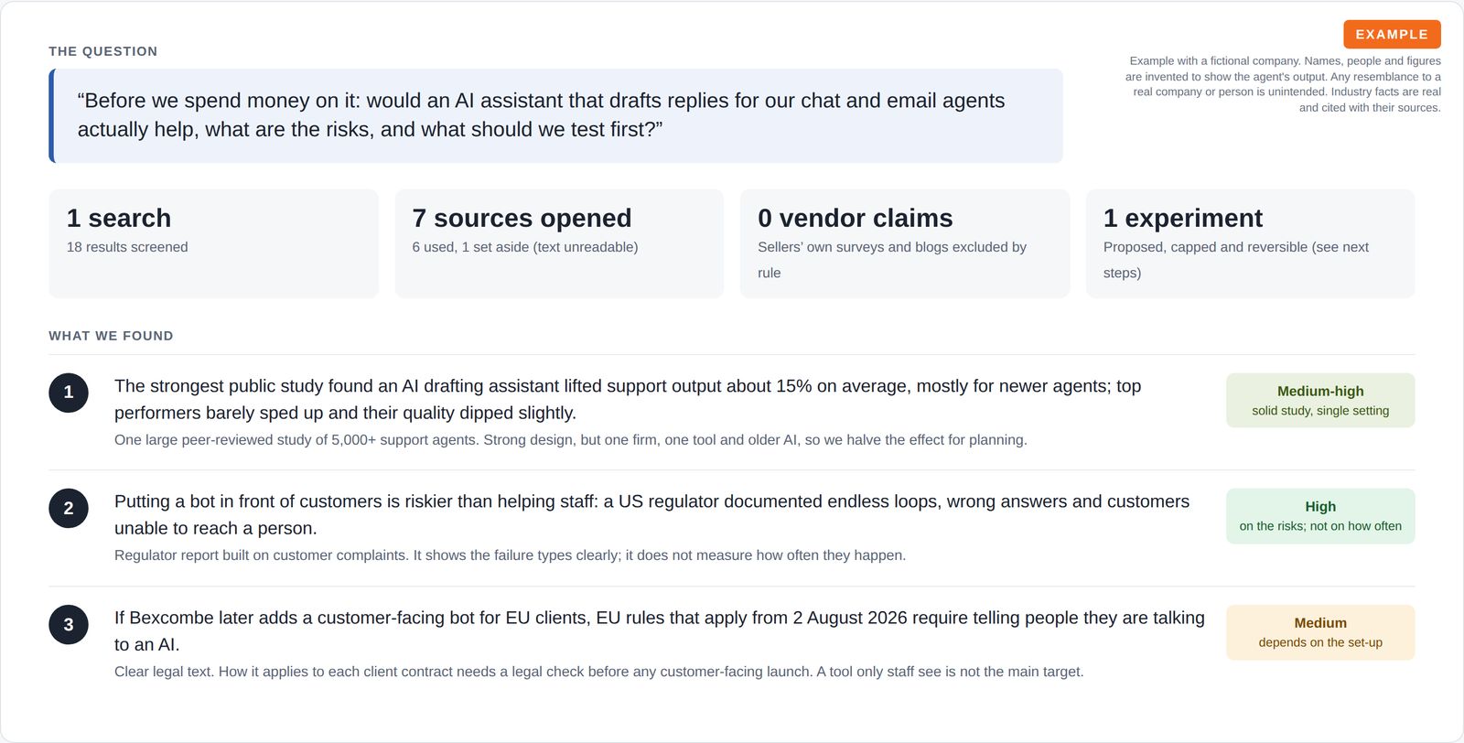This screenshot has width=1464, height=743.
Task: Click the fictional company disclaimer text
Action: (x=1283, y=84)
